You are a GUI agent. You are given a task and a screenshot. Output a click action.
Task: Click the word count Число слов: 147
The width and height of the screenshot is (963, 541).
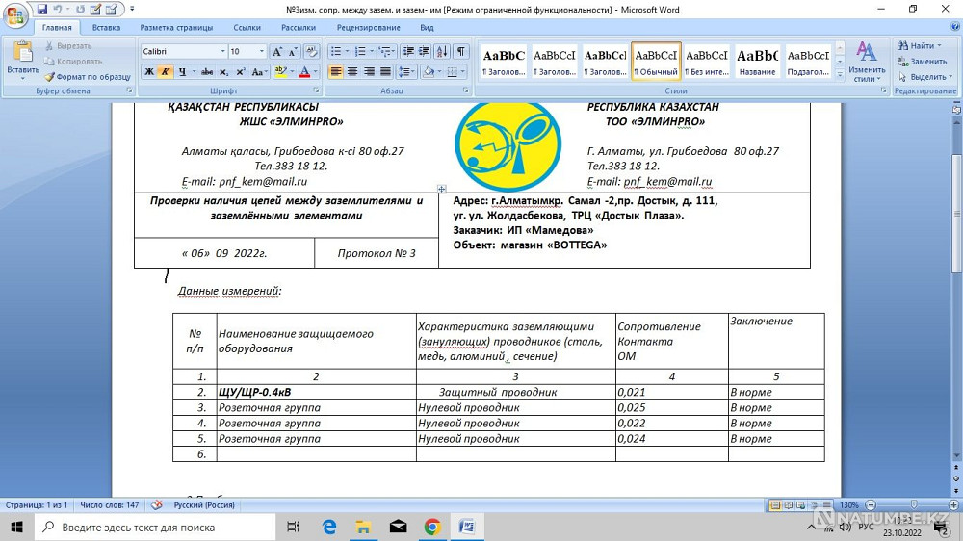tap(110, 505)
